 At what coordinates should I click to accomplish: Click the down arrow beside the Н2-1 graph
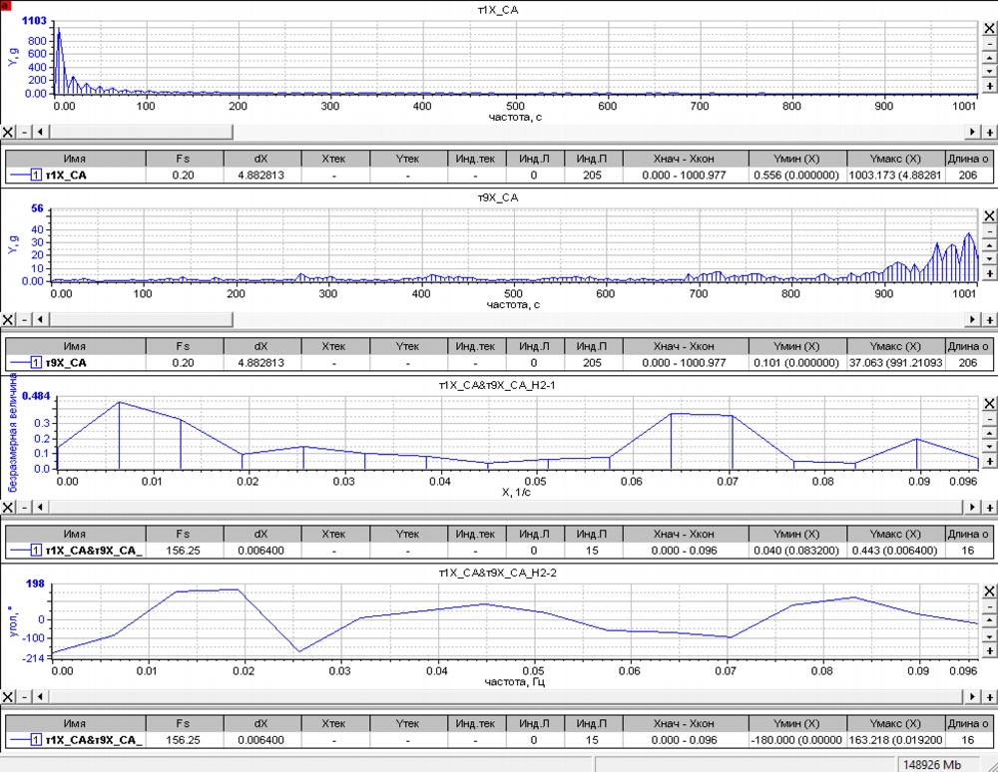(989, 448)
